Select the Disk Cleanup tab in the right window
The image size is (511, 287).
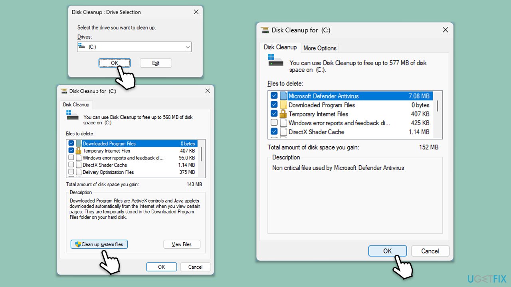coord(280,47)
